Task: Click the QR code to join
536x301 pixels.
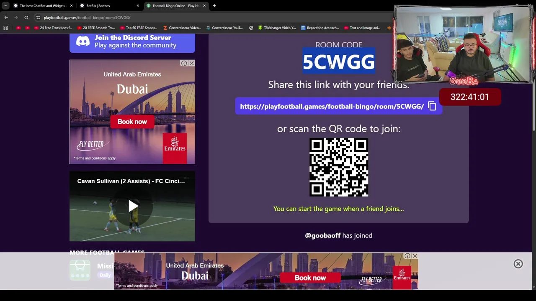Action: [339, 167]
